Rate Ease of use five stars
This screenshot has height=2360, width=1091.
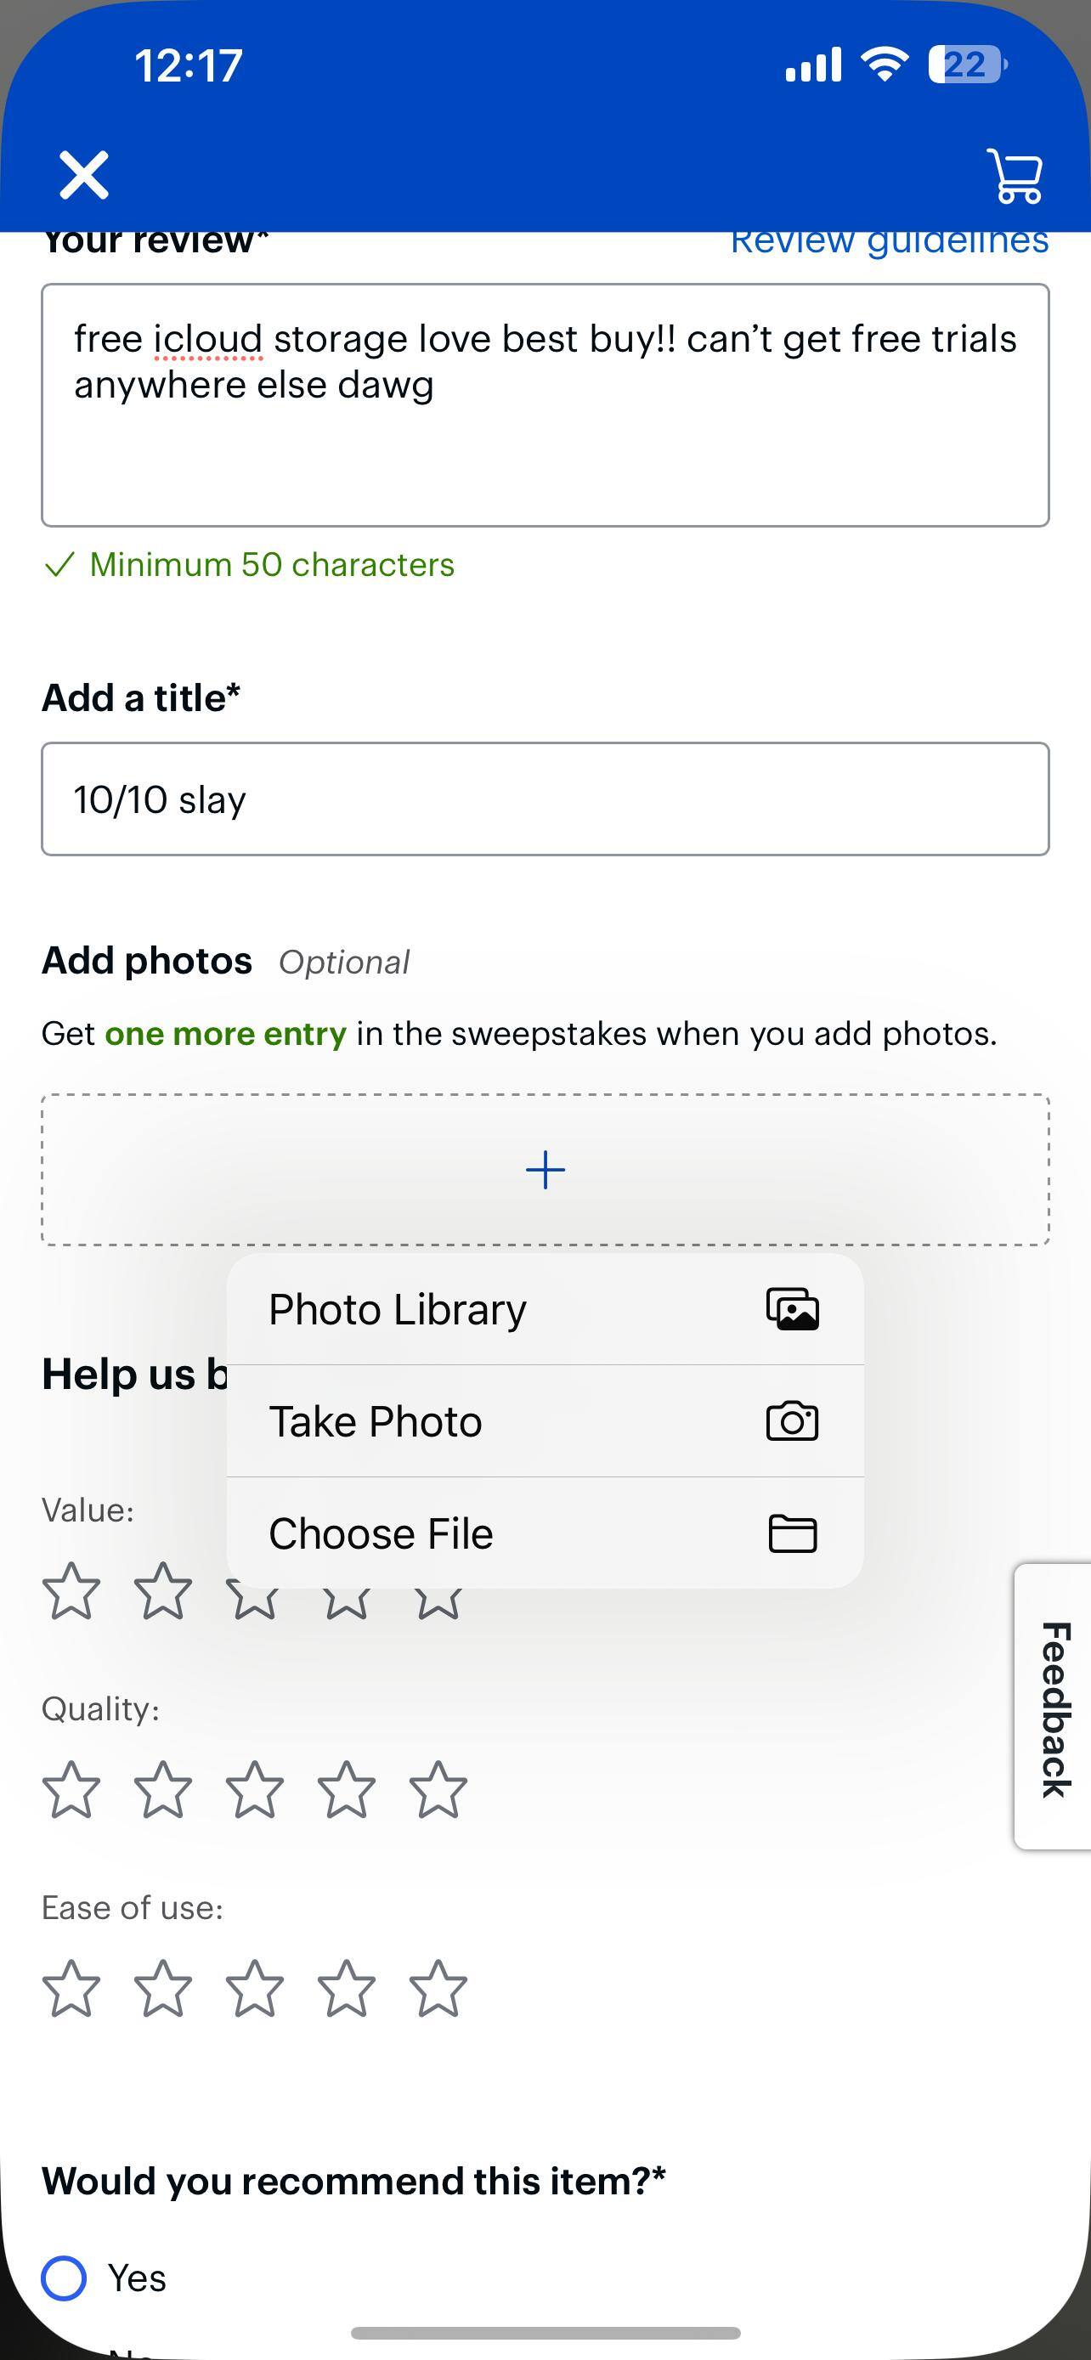(x=438, y=1987)
